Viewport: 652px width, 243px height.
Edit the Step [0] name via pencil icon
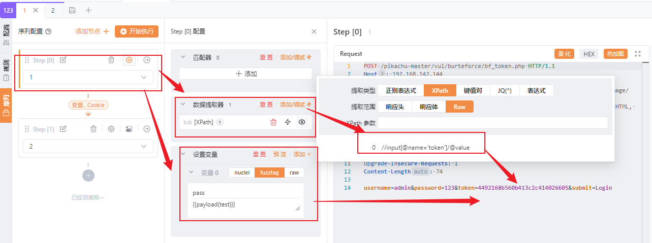63,60
